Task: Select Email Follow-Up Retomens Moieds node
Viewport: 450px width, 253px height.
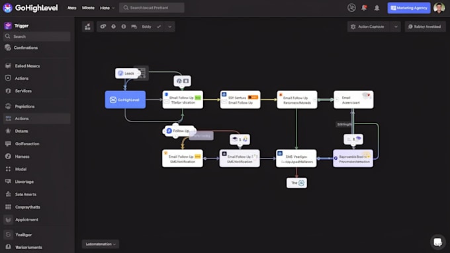Action: click(x=297, y=100)
